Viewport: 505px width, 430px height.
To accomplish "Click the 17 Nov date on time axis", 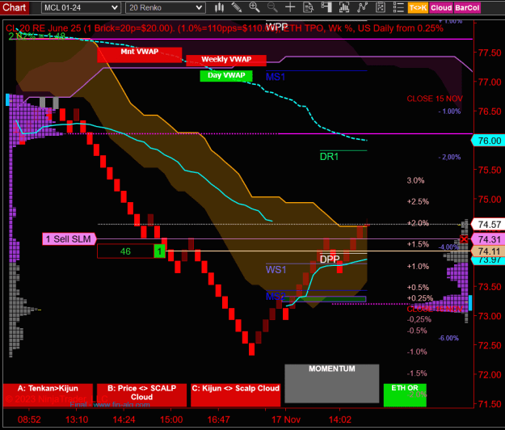I will (x=286, y=419).
